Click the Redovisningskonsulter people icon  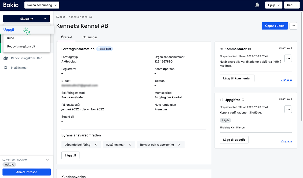(x=6, y=58)
